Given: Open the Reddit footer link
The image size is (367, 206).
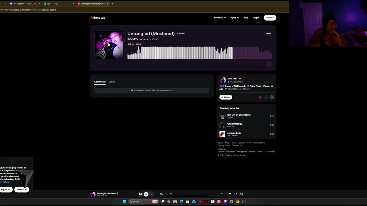Looking at the screenshot, I should click(252, 152).
